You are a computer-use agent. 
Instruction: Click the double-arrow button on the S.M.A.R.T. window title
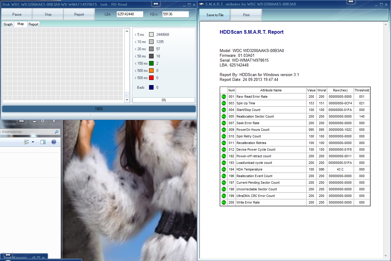pos(351,2)
